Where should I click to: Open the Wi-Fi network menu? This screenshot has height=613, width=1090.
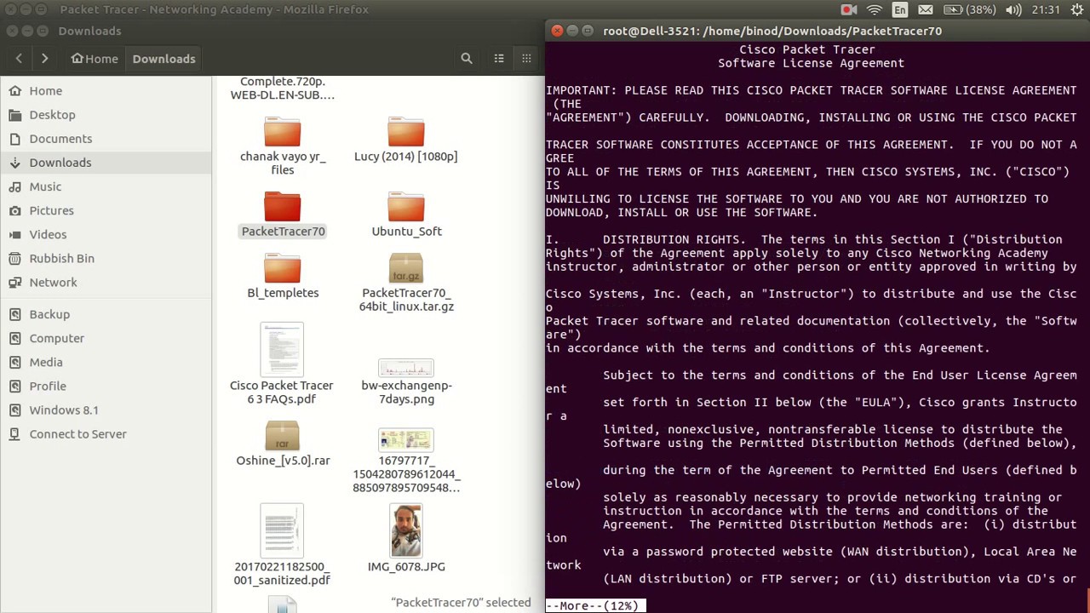(x=875, y=10)
